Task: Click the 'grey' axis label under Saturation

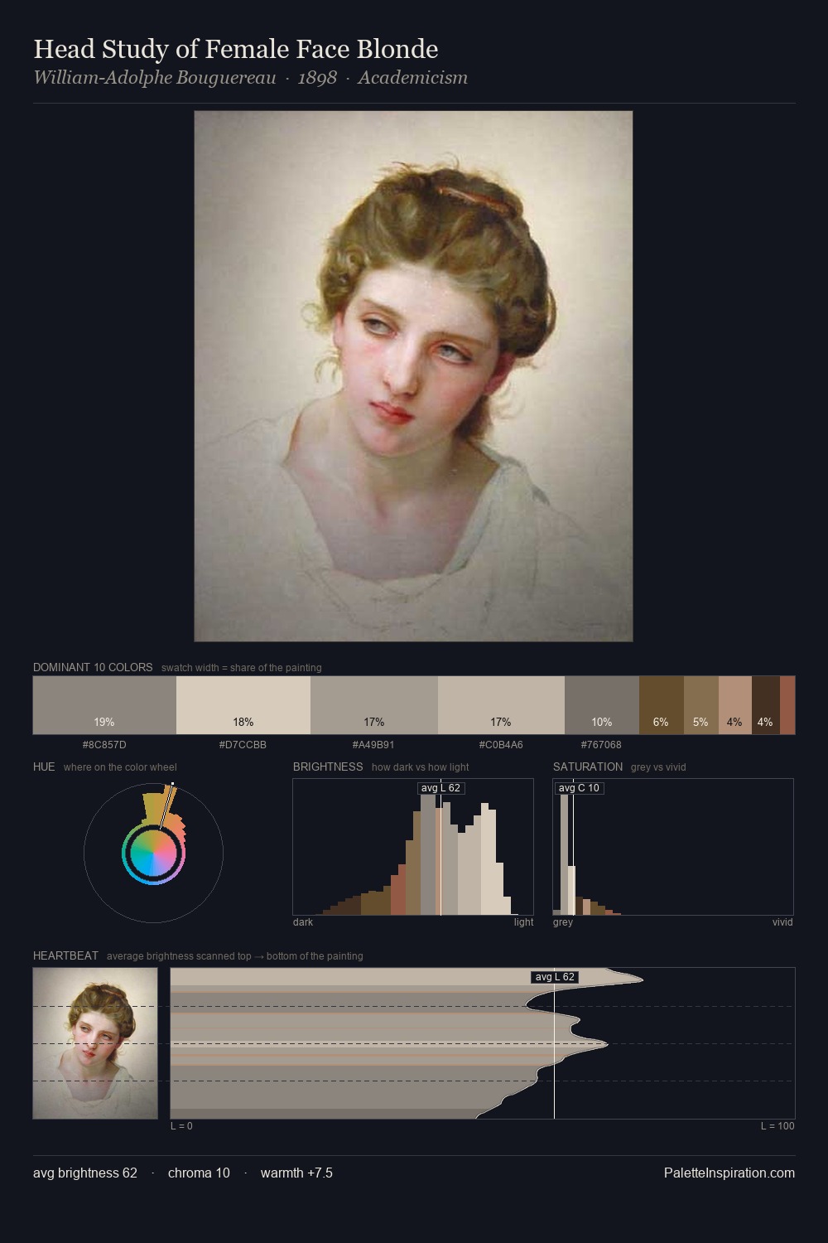Action: point(563,922)
